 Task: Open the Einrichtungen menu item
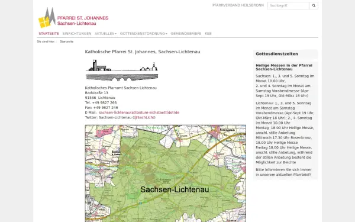pos(77,34)
